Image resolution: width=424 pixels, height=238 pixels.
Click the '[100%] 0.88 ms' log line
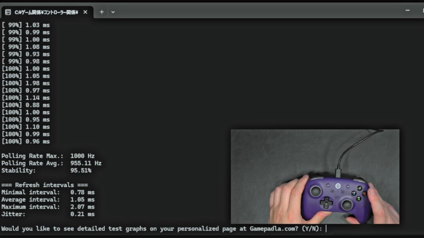tap(26, 105)
